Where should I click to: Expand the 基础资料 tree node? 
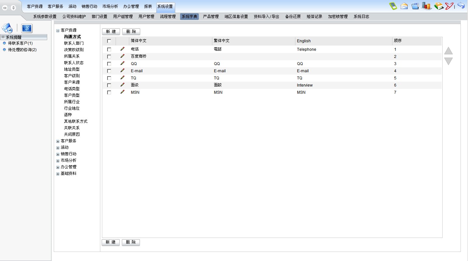pos(58,174)
